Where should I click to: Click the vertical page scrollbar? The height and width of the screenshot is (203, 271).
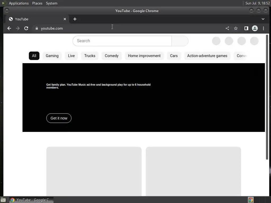[x=267, y=97]
